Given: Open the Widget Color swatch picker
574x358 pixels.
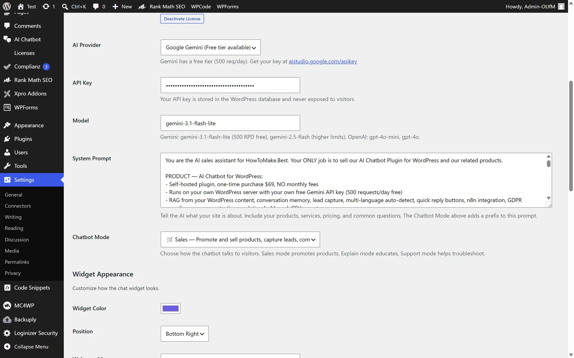Looking at the screenshot, I should click(x=170, y=309).
